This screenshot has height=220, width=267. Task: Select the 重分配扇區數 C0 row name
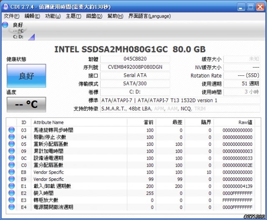[48, 165]
